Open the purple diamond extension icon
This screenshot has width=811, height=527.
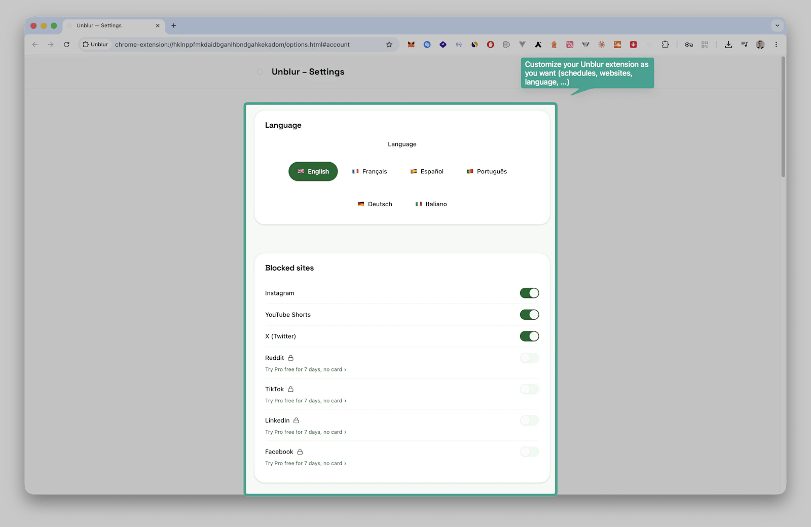click(x=443, y=45)
